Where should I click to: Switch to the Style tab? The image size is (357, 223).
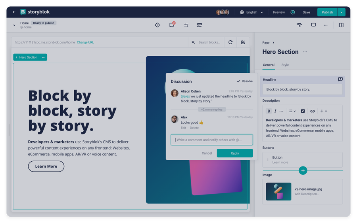point(285,65)
